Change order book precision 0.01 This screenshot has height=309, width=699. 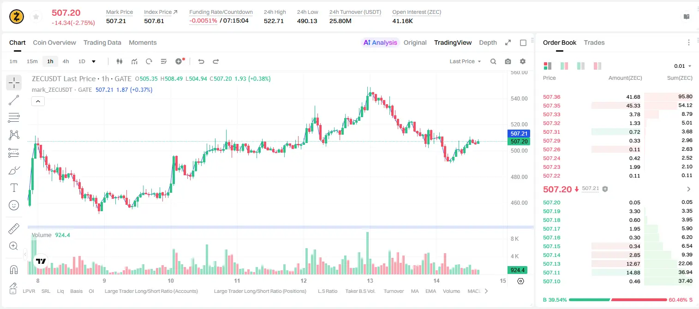[683, 66]
